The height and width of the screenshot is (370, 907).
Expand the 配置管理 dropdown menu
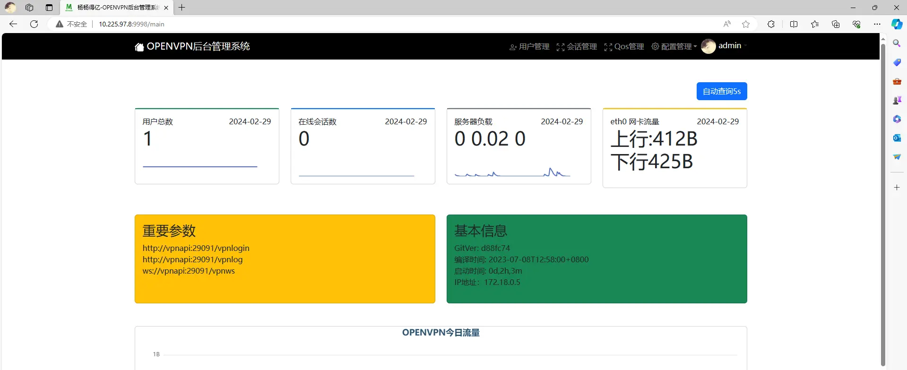[x=674, y=46]
